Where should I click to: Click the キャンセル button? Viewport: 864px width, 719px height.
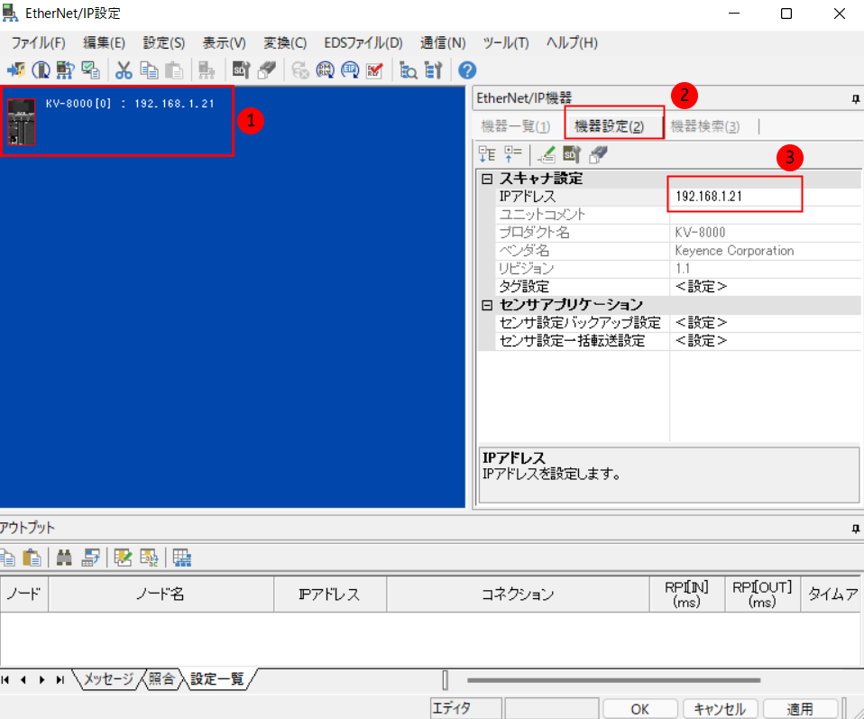(720, 708)
